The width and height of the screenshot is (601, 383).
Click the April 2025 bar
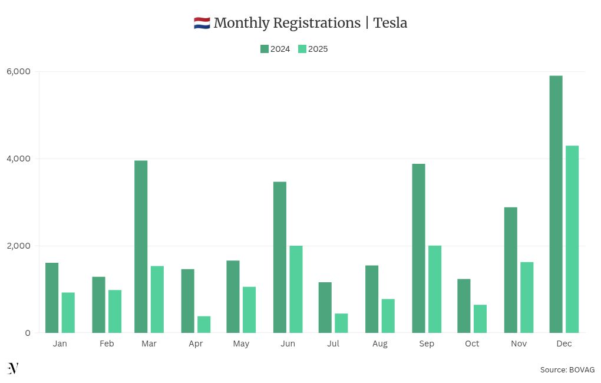[x=204, y=324]
